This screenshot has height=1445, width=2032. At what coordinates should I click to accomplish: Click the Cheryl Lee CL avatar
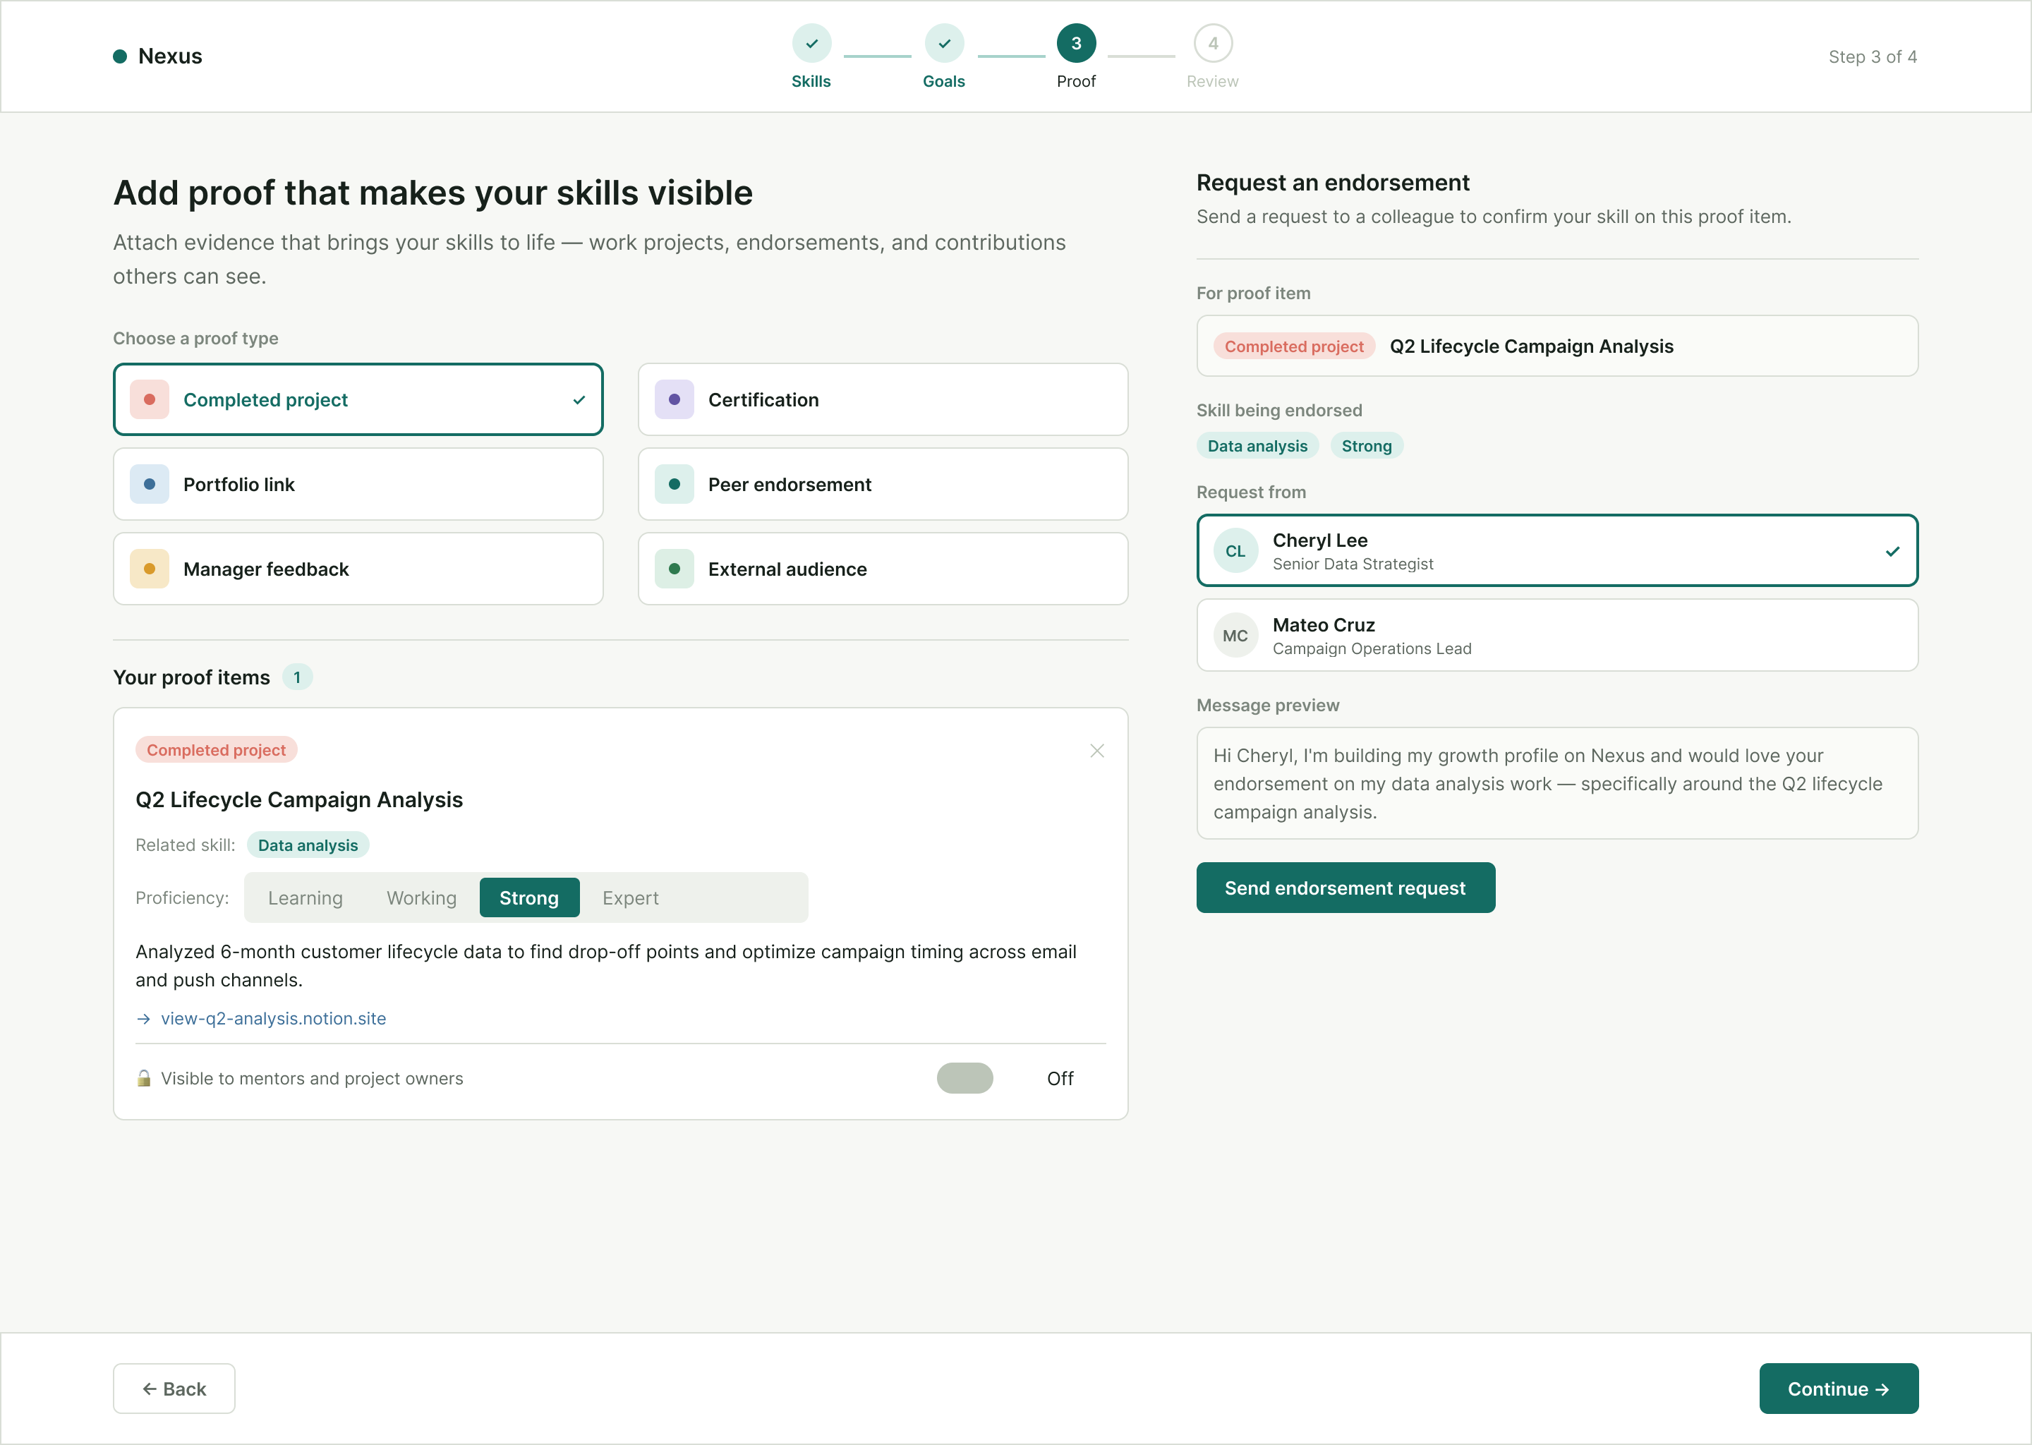point(1235,551)
